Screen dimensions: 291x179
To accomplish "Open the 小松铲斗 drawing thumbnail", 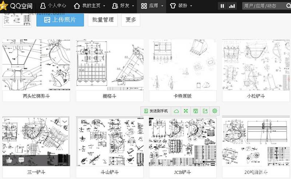I will pyautogui.click(x=256, y=65).
